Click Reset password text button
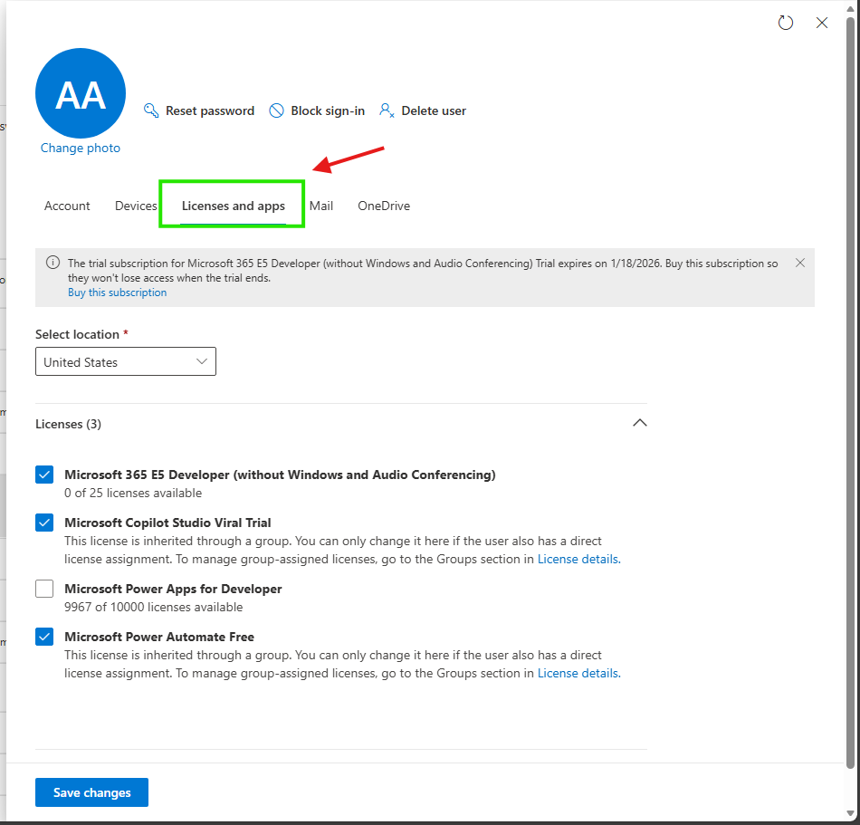This screenshot has height=825, width=860. click(210, 110)
